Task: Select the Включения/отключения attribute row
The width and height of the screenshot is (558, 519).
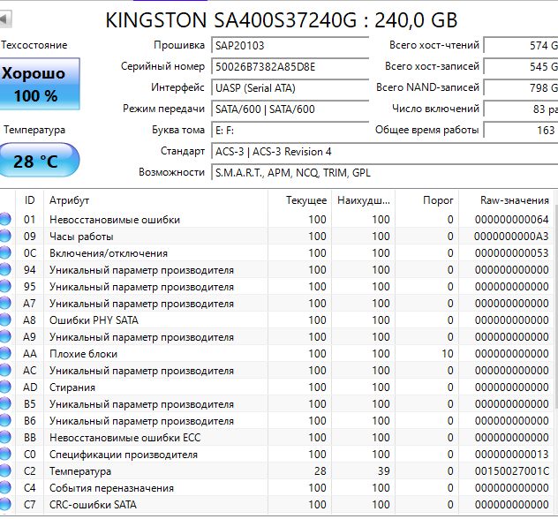Action: tap(276, 252)
